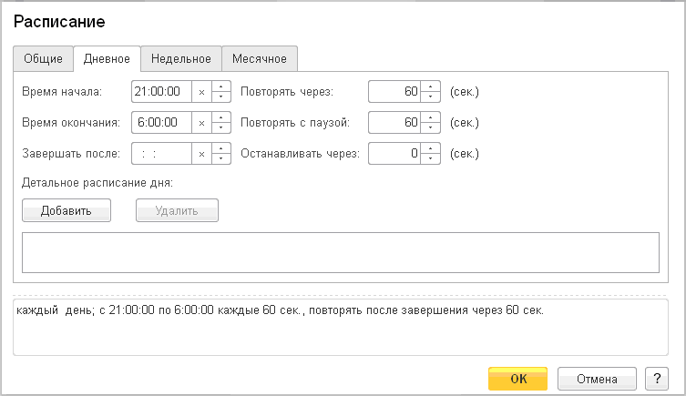
Task: Increase Останавливать через value with up arrow
Action: click(431, 148)
